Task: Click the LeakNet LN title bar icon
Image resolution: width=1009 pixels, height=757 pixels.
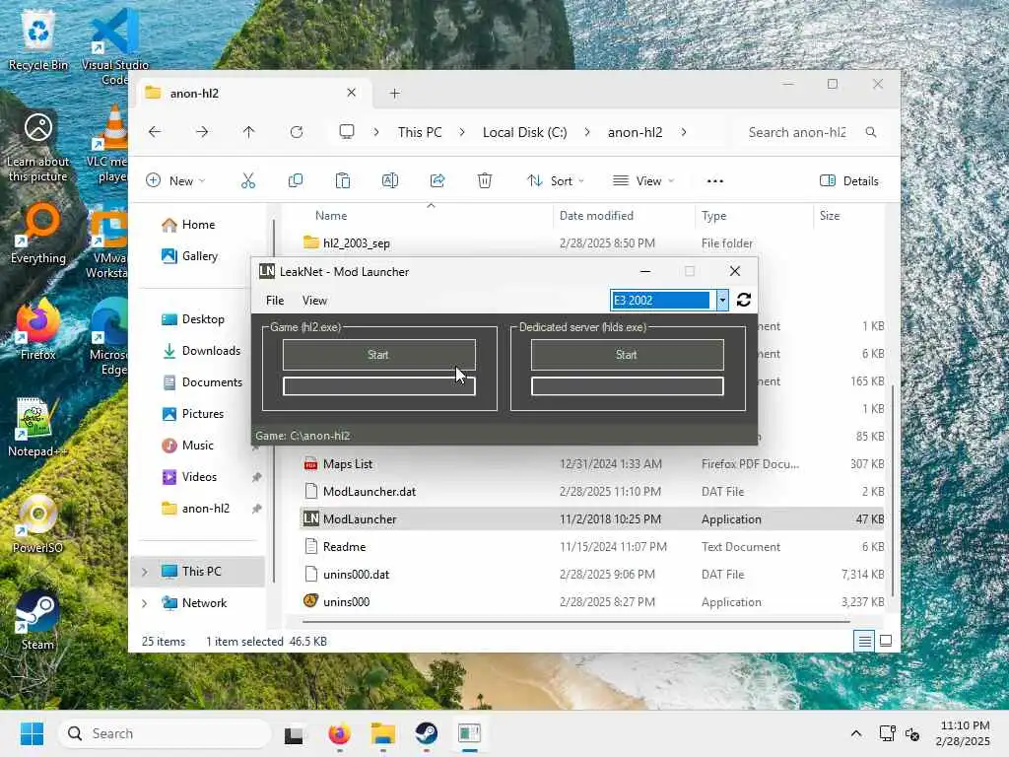Action: [266, 272]
